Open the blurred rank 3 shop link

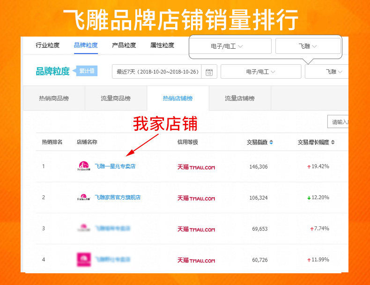pos(112,228)
